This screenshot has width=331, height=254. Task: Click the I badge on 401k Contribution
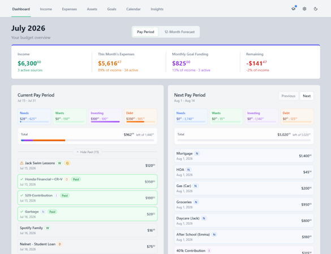click(209, 251)
